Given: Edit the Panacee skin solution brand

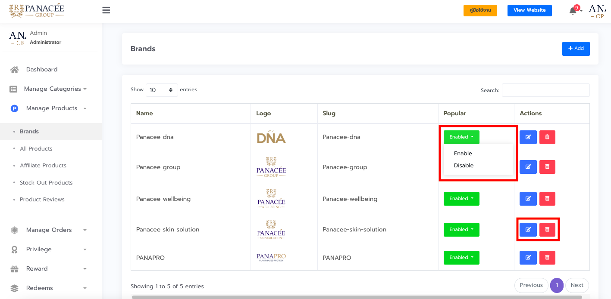Looking at the screenshot, I should (528, 230).
